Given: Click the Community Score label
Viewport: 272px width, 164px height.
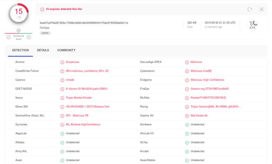Looking at the screenshot, I should coord(19,37).
